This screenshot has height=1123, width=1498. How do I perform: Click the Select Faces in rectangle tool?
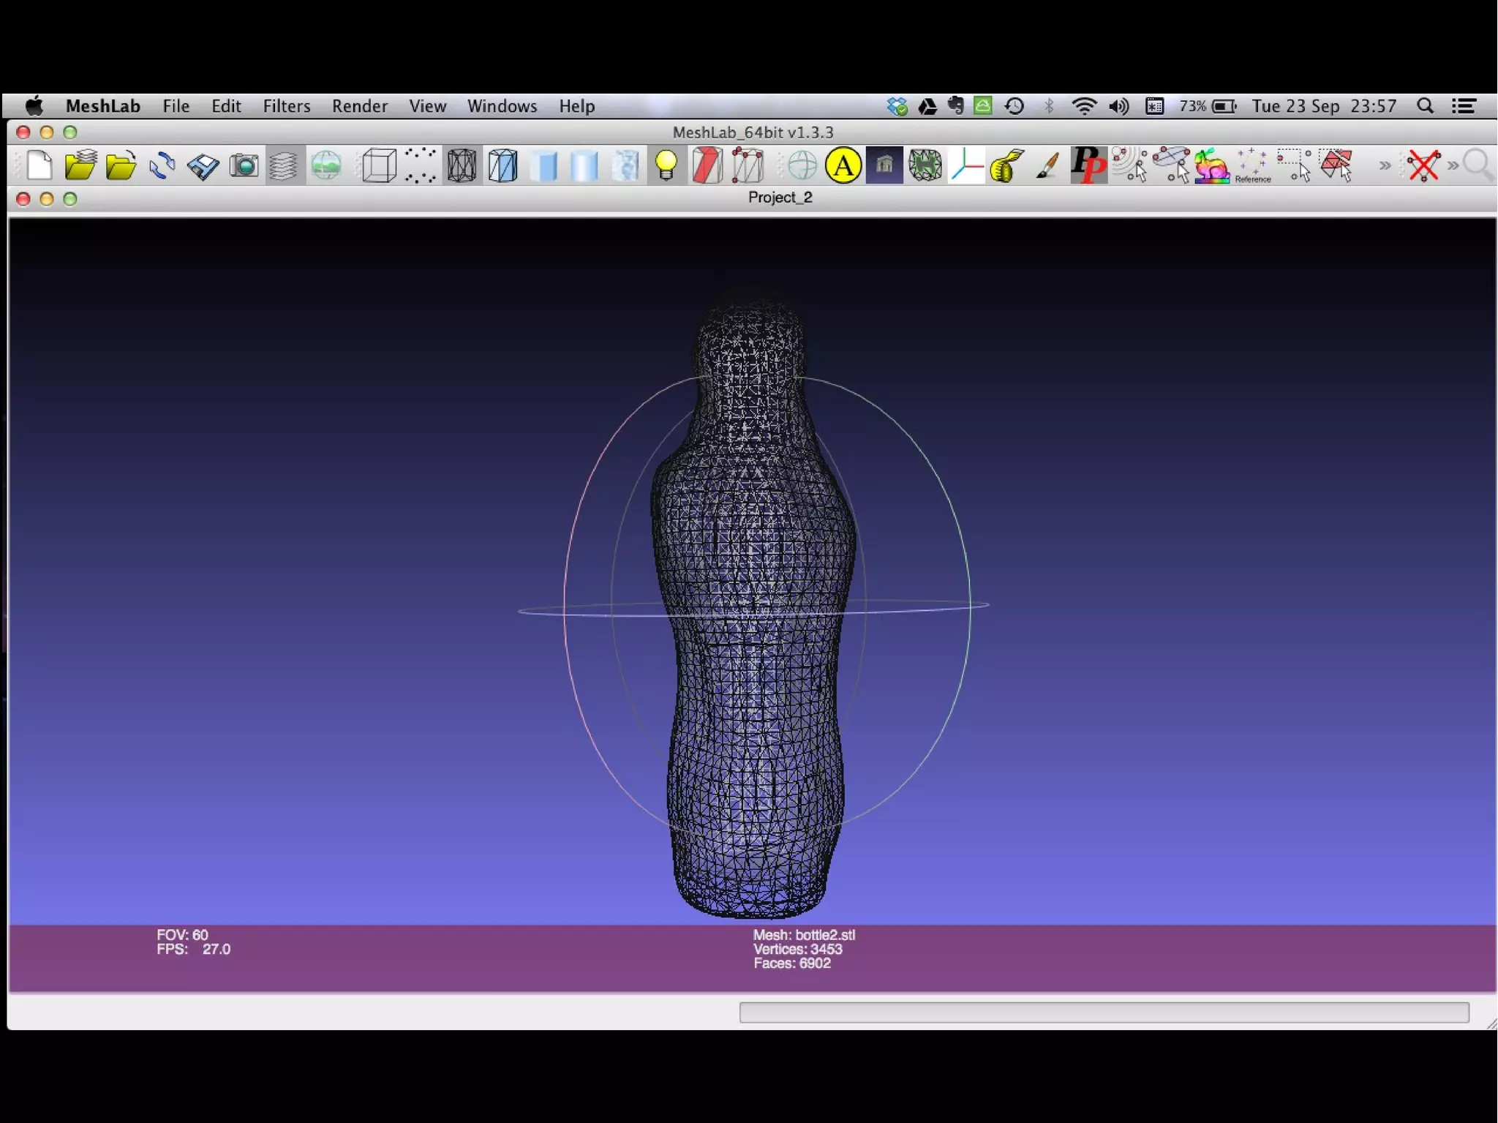coord(1336,165)
